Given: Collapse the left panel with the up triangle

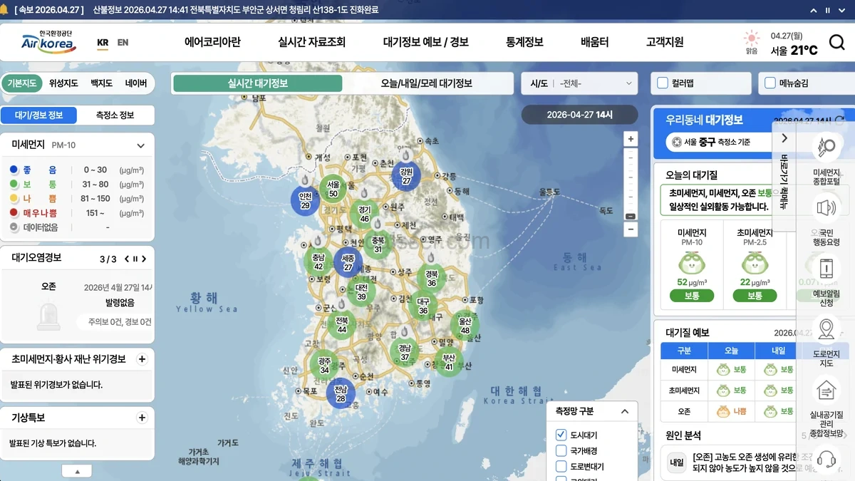Looking at the screenshot, I should point(78,471).
